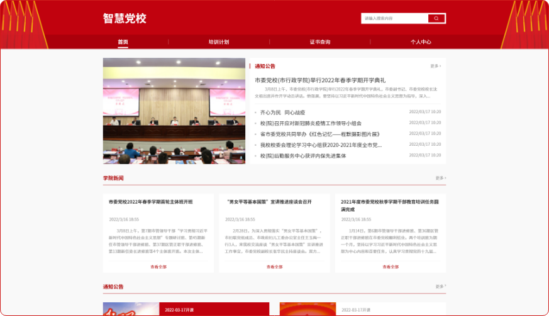549x316 pixels.
Task: Click the 智慧党校 site logo
Action: pyautogui.click(x=125, y=18)
